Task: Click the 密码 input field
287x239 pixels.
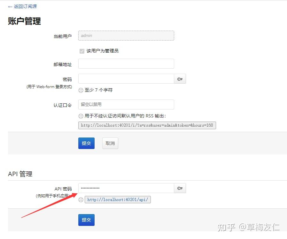Action: (126, 78)
